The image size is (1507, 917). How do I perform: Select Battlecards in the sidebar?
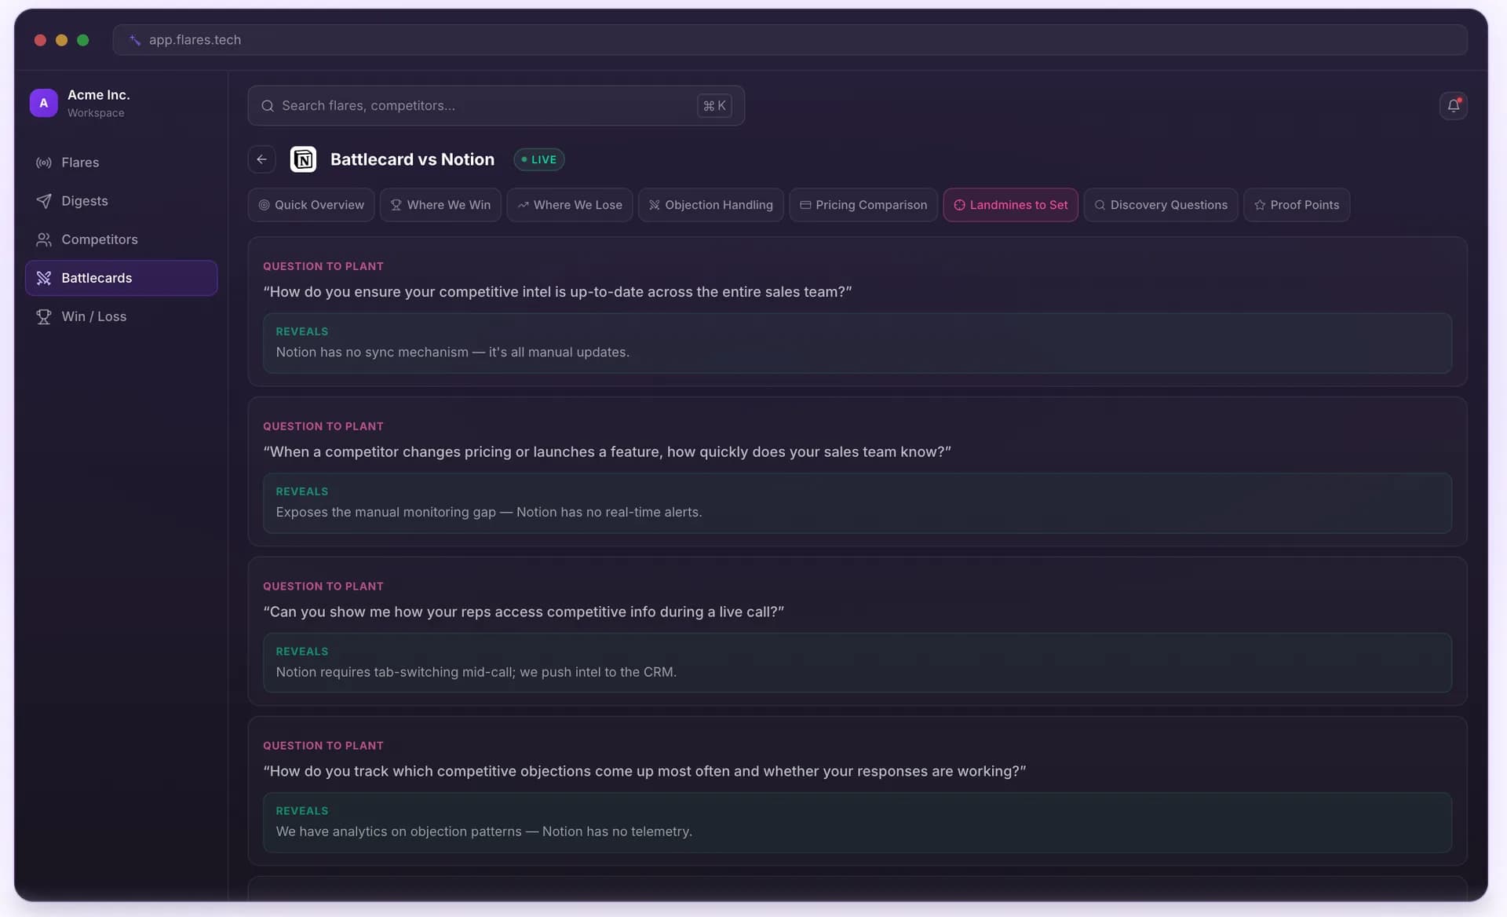pos(122,278)
